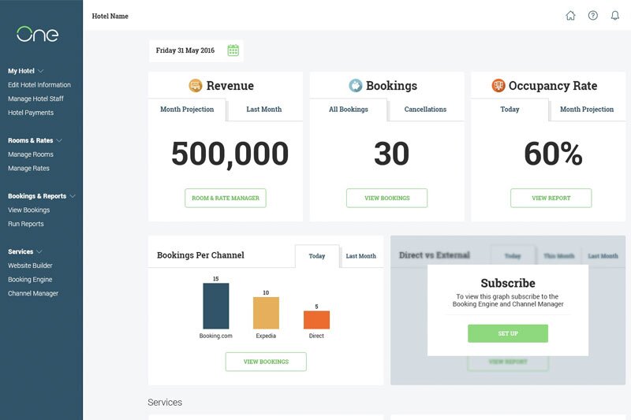Image resolution: width=631 pixels, height=420 pixels.
Task: Collapse the Rooms & Rates section chevron
Action: [x=59, y=141]
